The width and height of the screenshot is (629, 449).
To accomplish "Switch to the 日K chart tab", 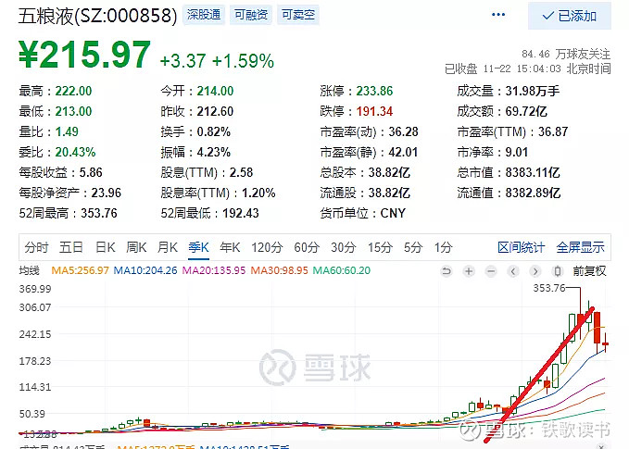I will [105, 247].
